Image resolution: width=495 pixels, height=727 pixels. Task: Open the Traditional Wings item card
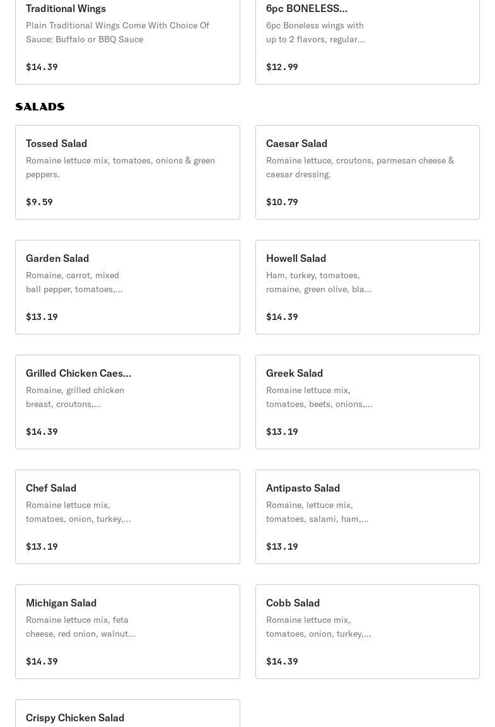tap(127, 42)
